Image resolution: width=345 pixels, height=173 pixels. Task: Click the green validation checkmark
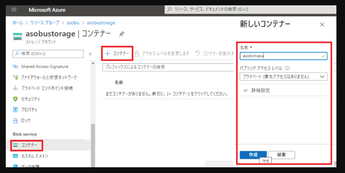coord(323,56)
